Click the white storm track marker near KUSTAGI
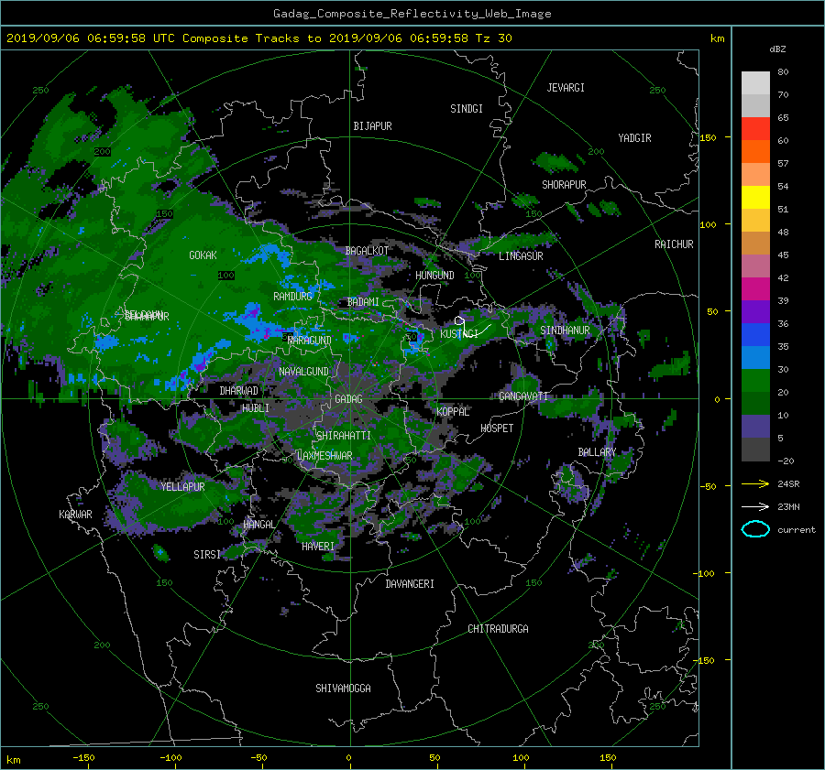The image size is (825, 770). [x=459, y=320]
